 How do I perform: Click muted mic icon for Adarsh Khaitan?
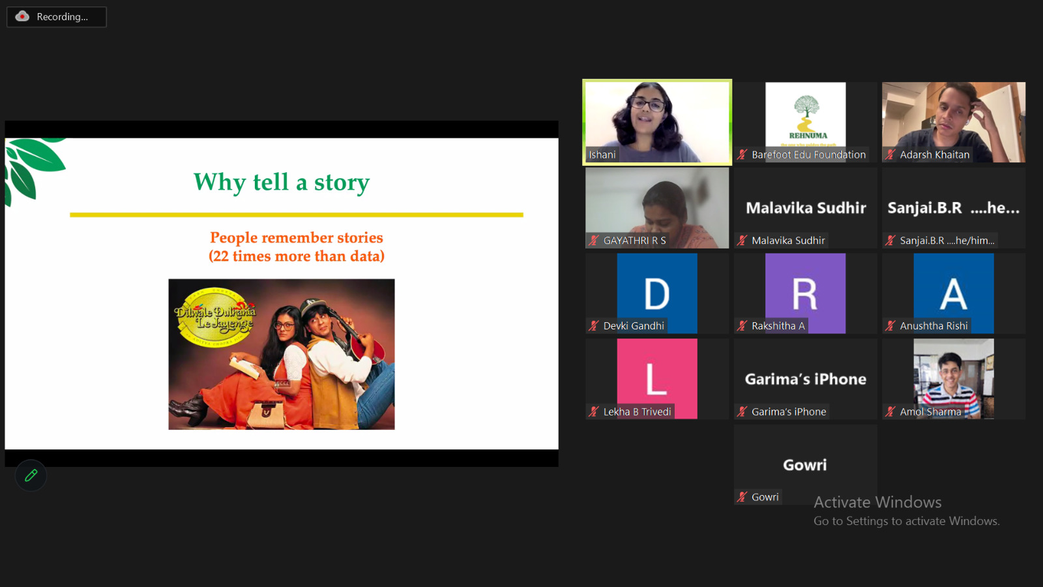890,155
